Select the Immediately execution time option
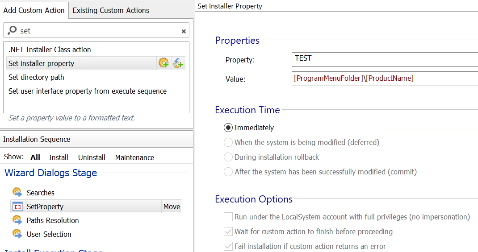 [228, 128]
